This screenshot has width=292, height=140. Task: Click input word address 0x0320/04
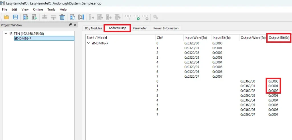192,62
